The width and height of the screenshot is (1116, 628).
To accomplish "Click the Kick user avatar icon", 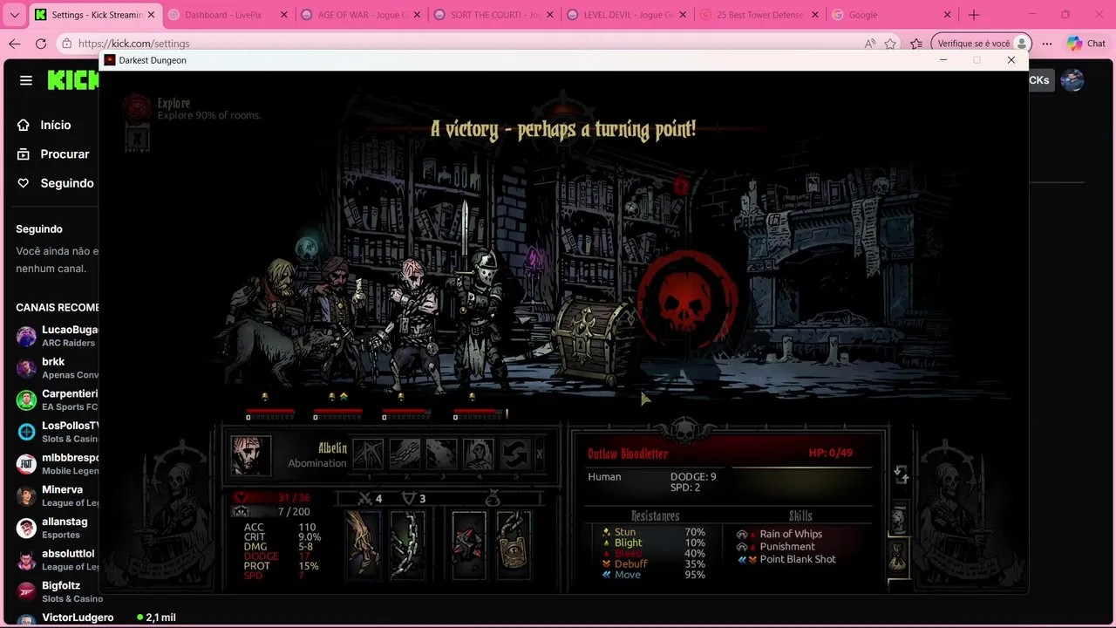I will point(1072,80).
